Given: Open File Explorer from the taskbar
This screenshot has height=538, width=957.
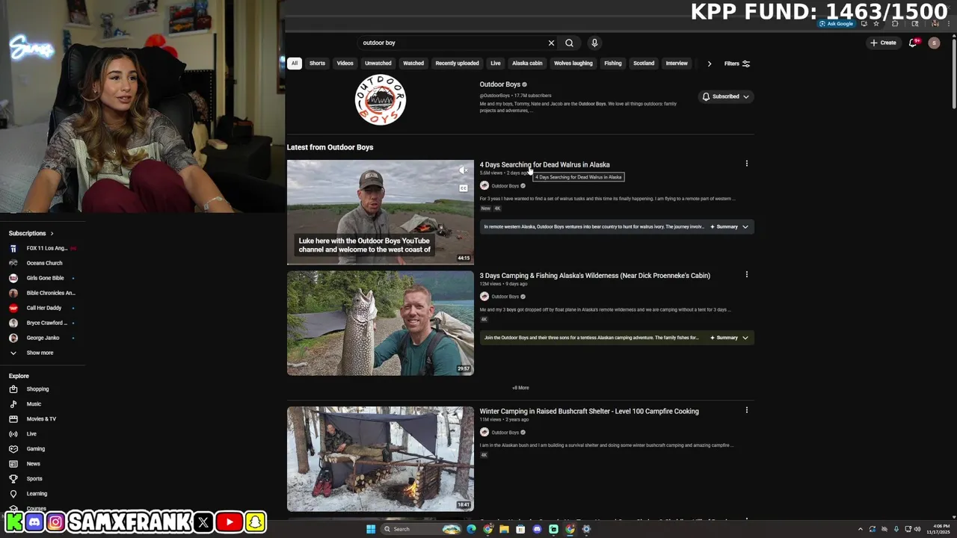Looking at the screenshot, I should point(504,529).
